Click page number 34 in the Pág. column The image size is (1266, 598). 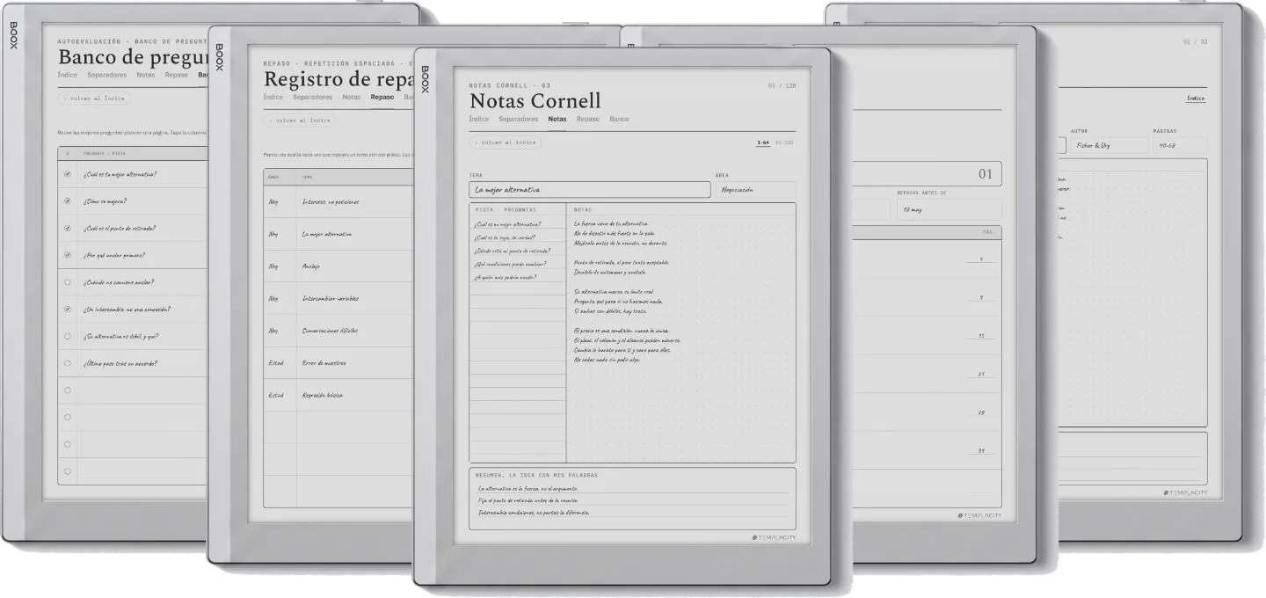click(980, 451)
